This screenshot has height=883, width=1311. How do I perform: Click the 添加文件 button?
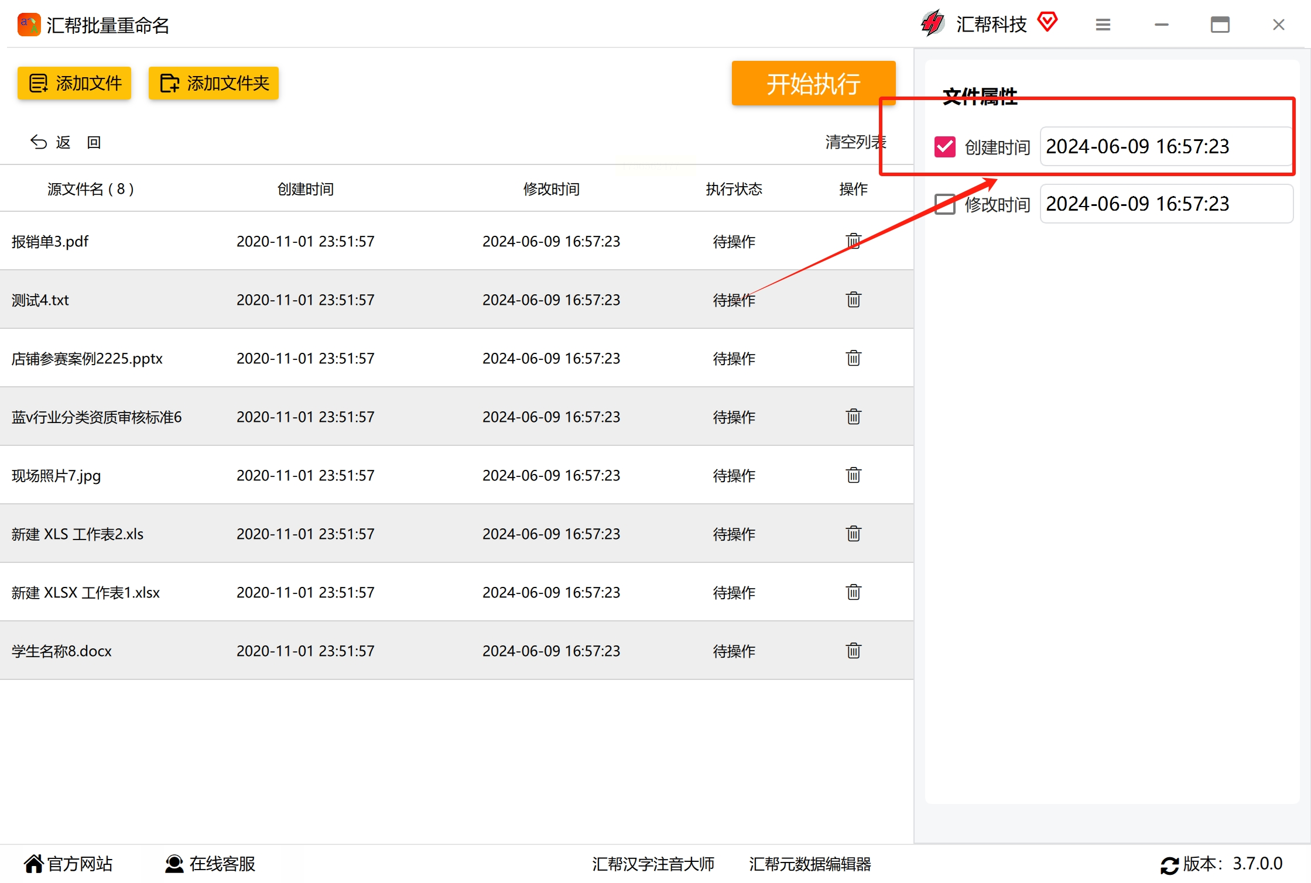point(74,83)
